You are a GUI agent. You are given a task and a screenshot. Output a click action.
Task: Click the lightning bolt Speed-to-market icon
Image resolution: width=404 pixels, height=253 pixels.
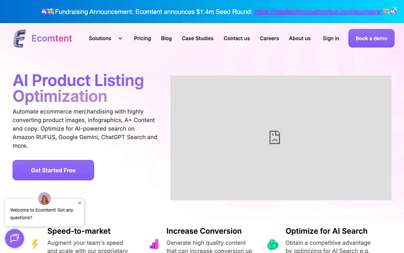point(35,244)
